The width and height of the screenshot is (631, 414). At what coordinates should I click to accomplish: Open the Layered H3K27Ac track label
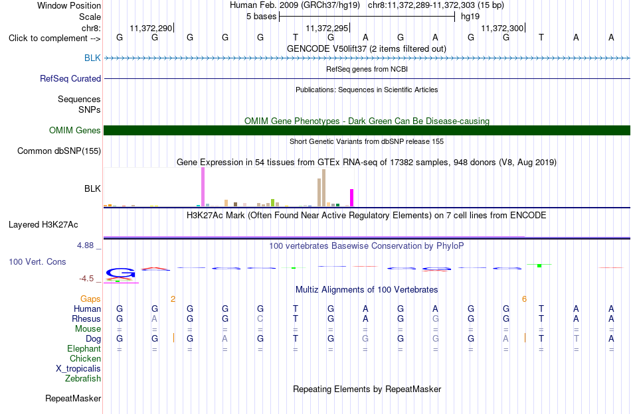coord(43,224)
